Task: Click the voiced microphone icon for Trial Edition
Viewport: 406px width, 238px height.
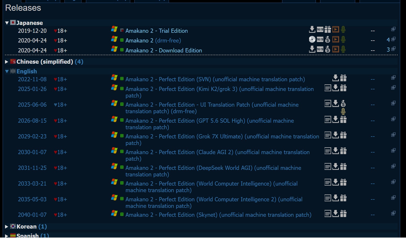Action: (343, 29)
